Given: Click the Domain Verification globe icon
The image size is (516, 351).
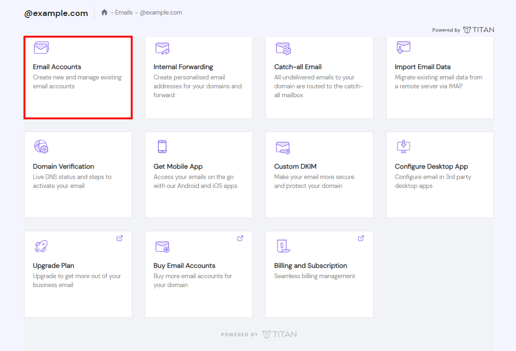Looking at the screenshot, I should click(x=41, y=147).
